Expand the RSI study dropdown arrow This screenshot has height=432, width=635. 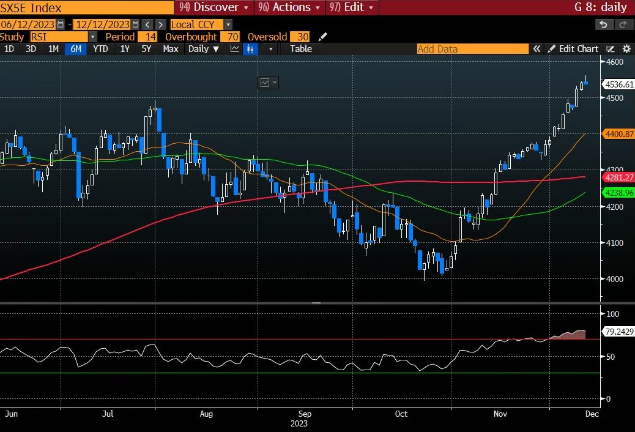[93, 37]
